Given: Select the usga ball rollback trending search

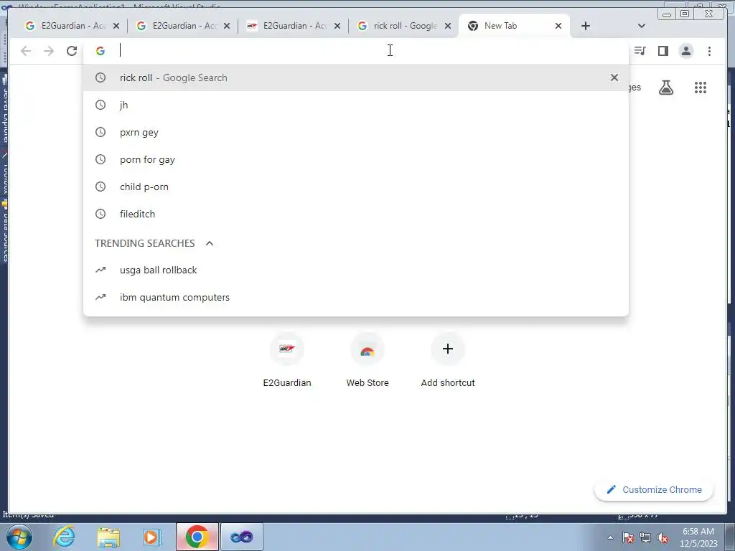Looking at the screenshot, I should (x=356, y=270).
